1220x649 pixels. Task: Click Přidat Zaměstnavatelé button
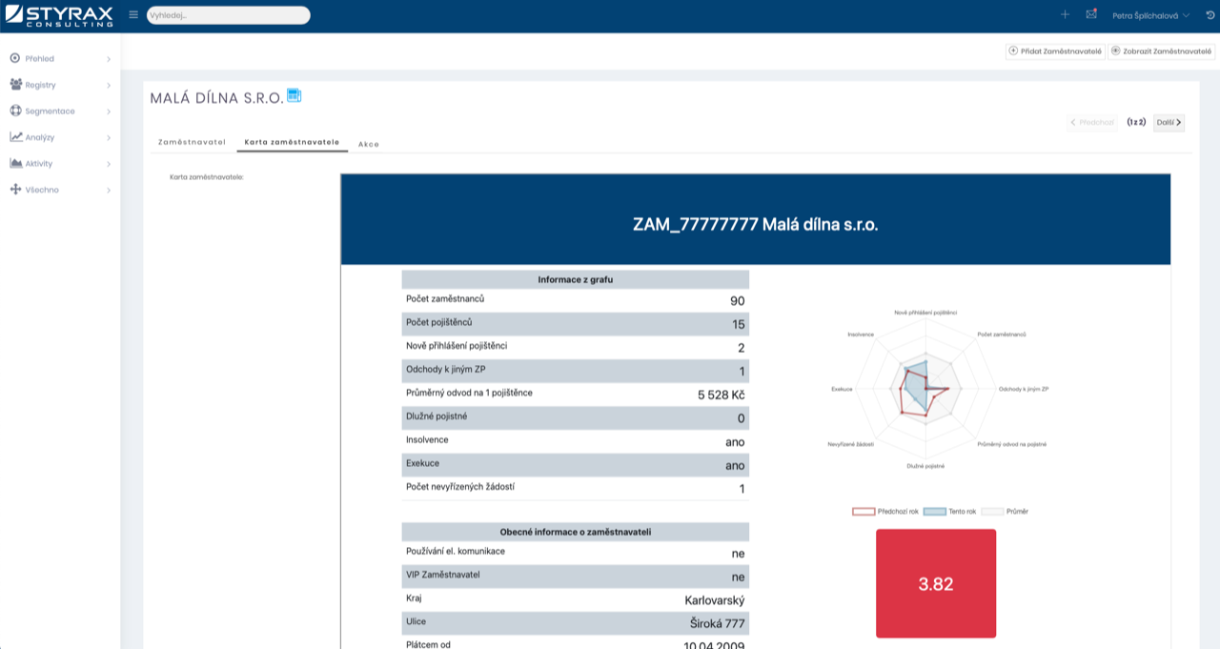click(x=1055, y=51)
